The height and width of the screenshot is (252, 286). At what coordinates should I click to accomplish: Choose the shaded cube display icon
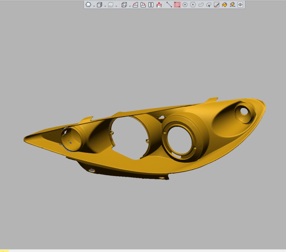[99, 5]
